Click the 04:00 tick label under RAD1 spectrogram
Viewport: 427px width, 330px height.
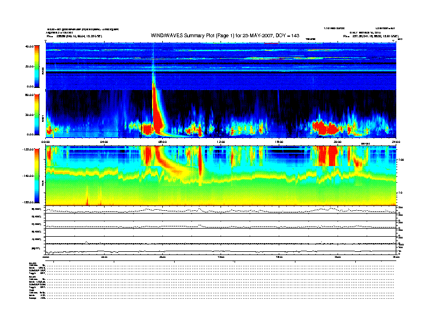coord(104,142)
